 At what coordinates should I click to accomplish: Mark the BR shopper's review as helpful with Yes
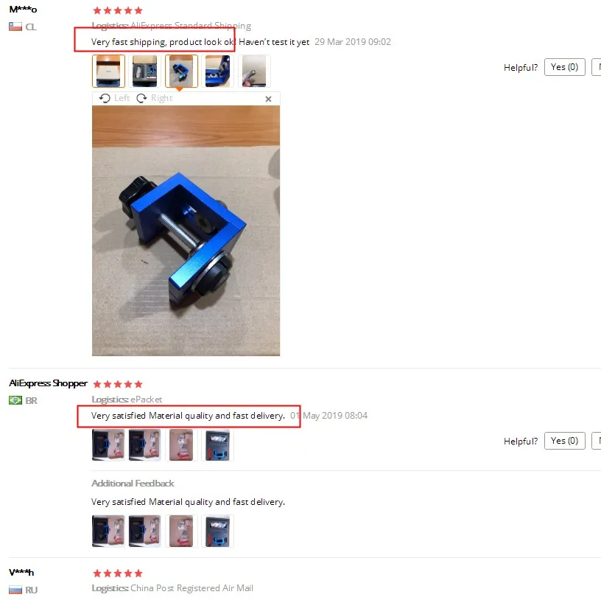[x=565, y=441]
